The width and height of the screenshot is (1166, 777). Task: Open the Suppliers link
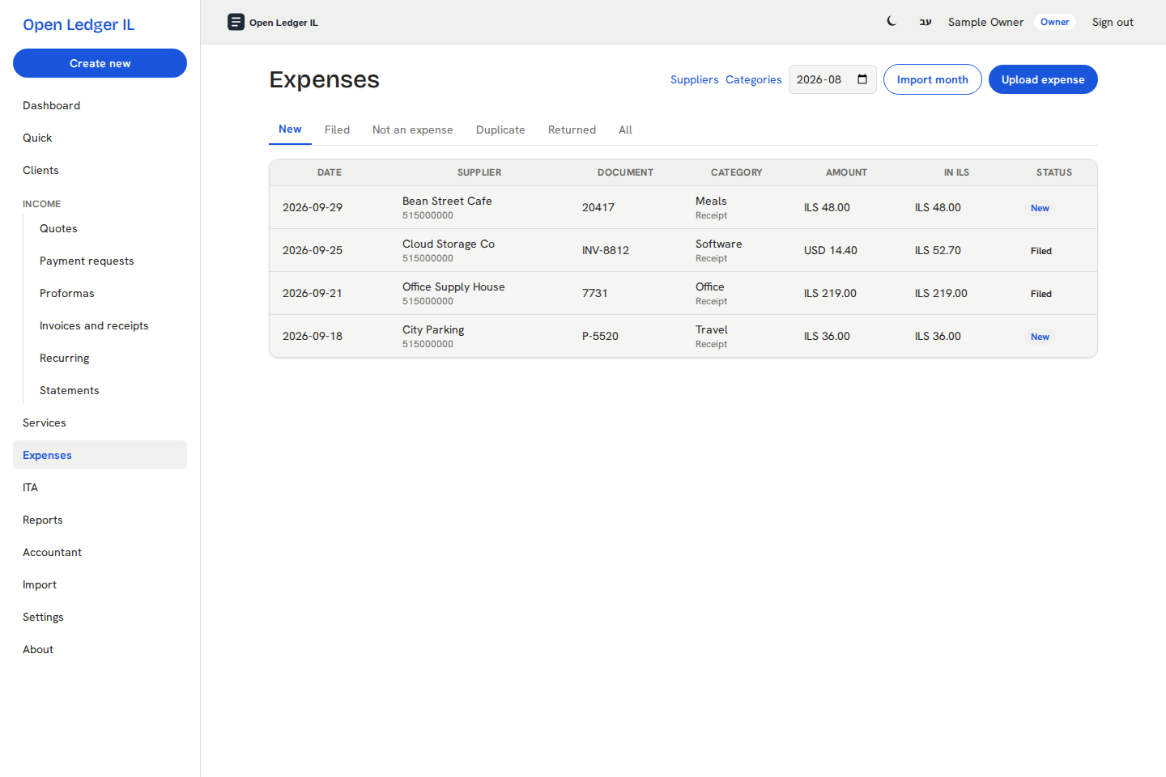694,79
